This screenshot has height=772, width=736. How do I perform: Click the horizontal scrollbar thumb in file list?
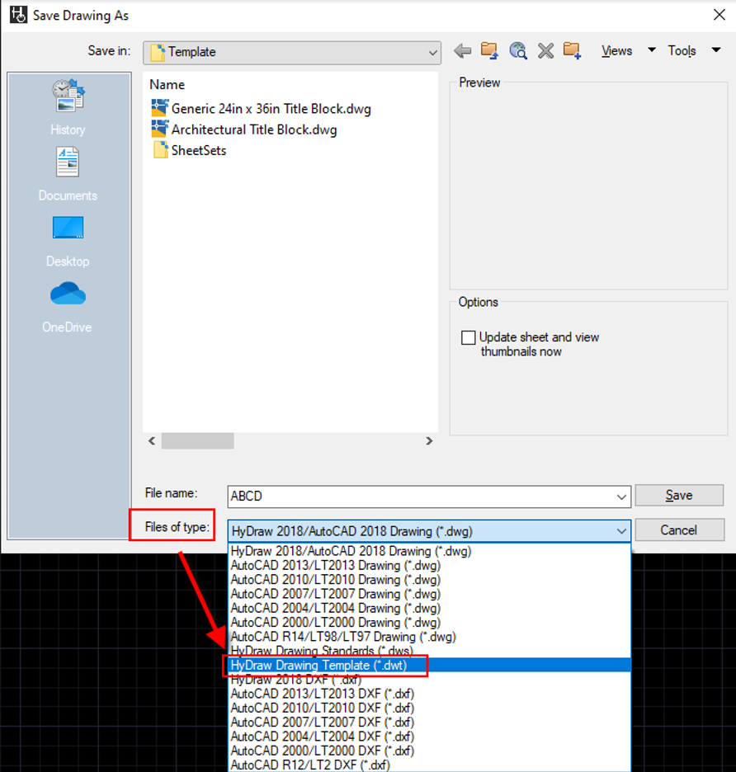[197, 441]
